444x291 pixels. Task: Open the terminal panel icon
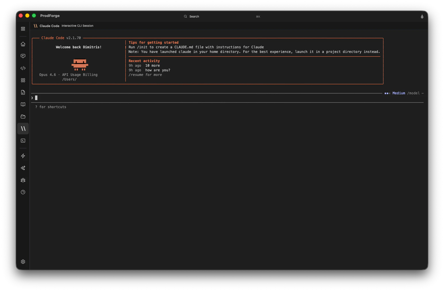pyautogui.click(x=23, y=141)
